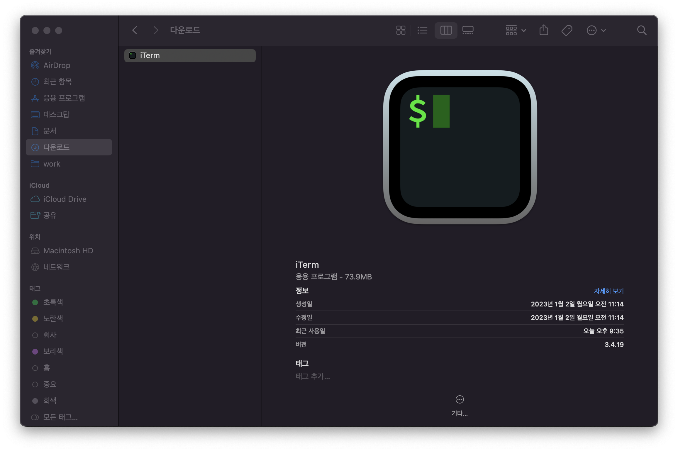Go back with the left chevron
The image size is (678, 451).
point(135,30)
